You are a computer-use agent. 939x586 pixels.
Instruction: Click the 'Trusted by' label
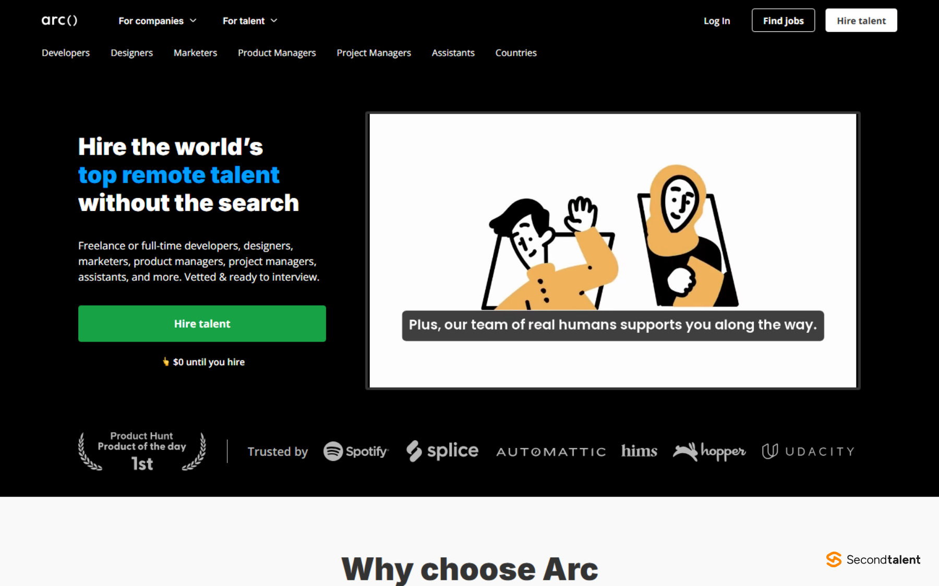tap(278, 452)
